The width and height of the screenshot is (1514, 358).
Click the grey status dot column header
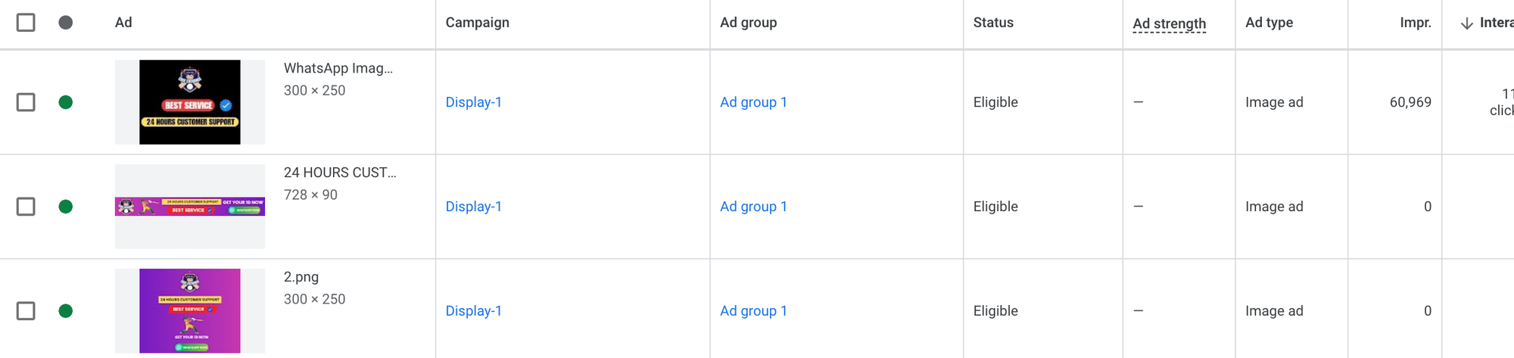point(66,23)
